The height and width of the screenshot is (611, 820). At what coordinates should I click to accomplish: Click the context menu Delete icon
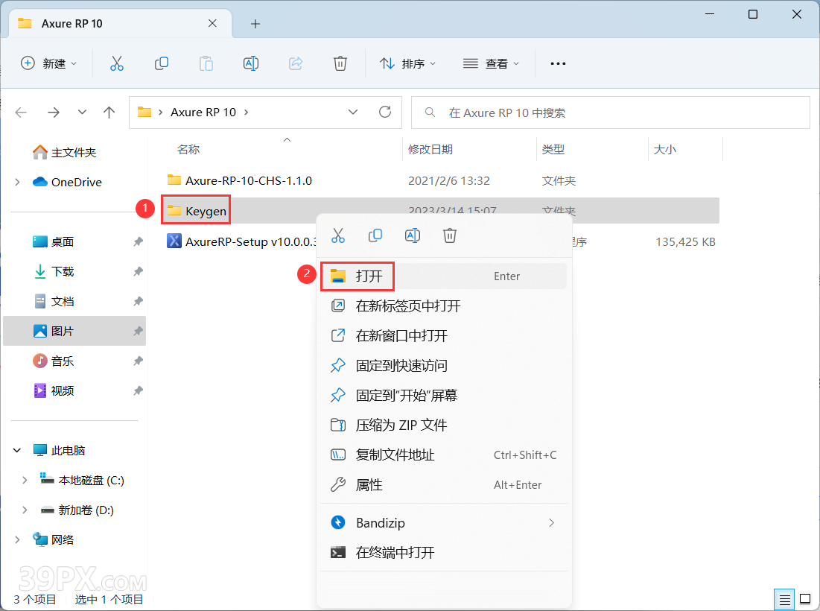point(450,236)
